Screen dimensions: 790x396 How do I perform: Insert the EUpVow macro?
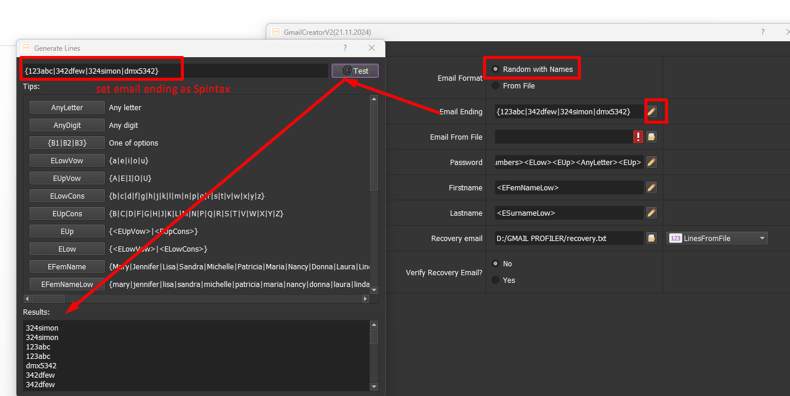[x=67, y=179]
